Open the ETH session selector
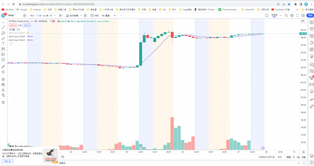 [280, 157]
